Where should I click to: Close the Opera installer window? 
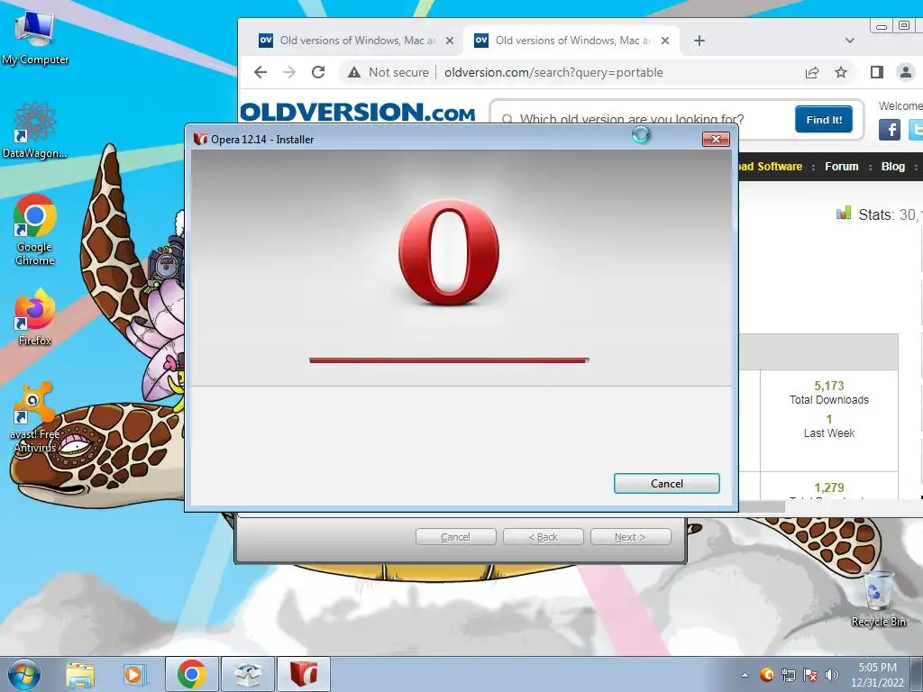click(716, 139)
